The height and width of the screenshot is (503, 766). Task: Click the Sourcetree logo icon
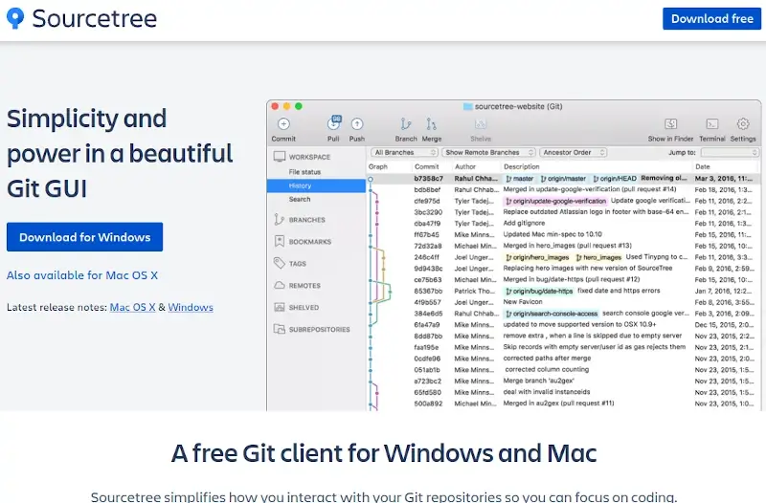coord(15,18)
